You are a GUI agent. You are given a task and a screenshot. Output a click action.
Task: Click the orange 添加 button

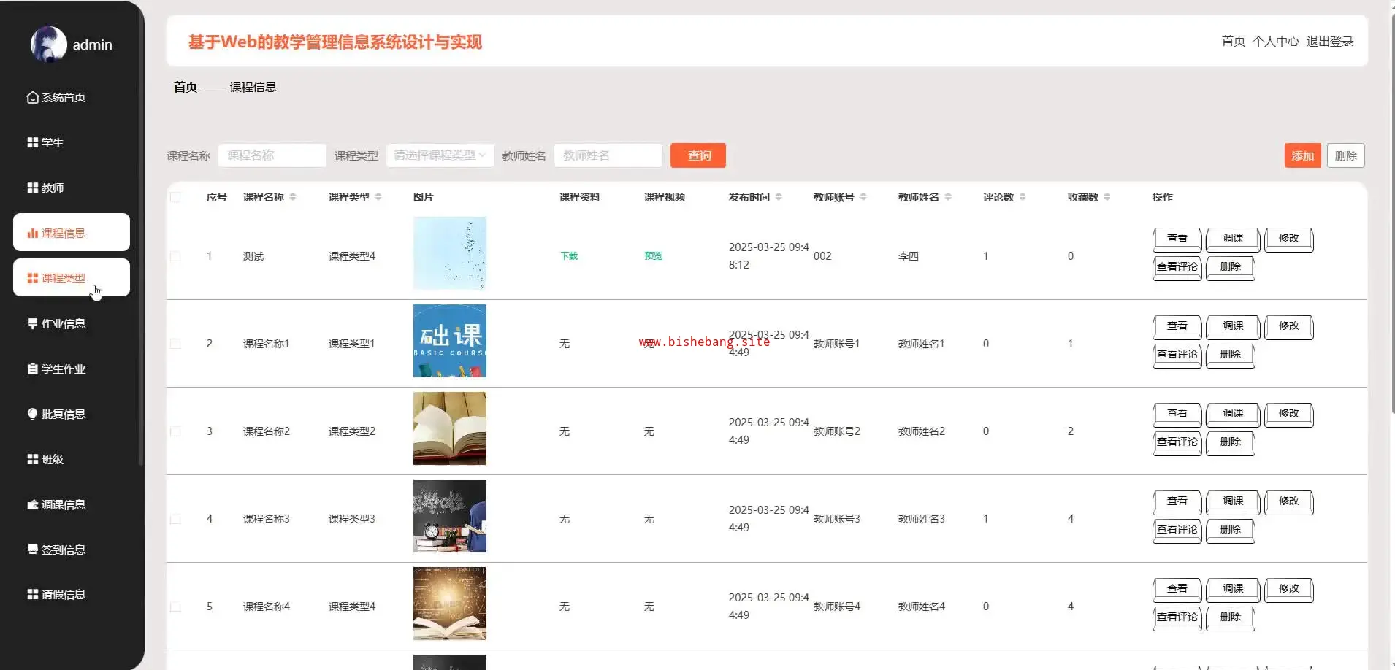click(x=1302, y=155)
